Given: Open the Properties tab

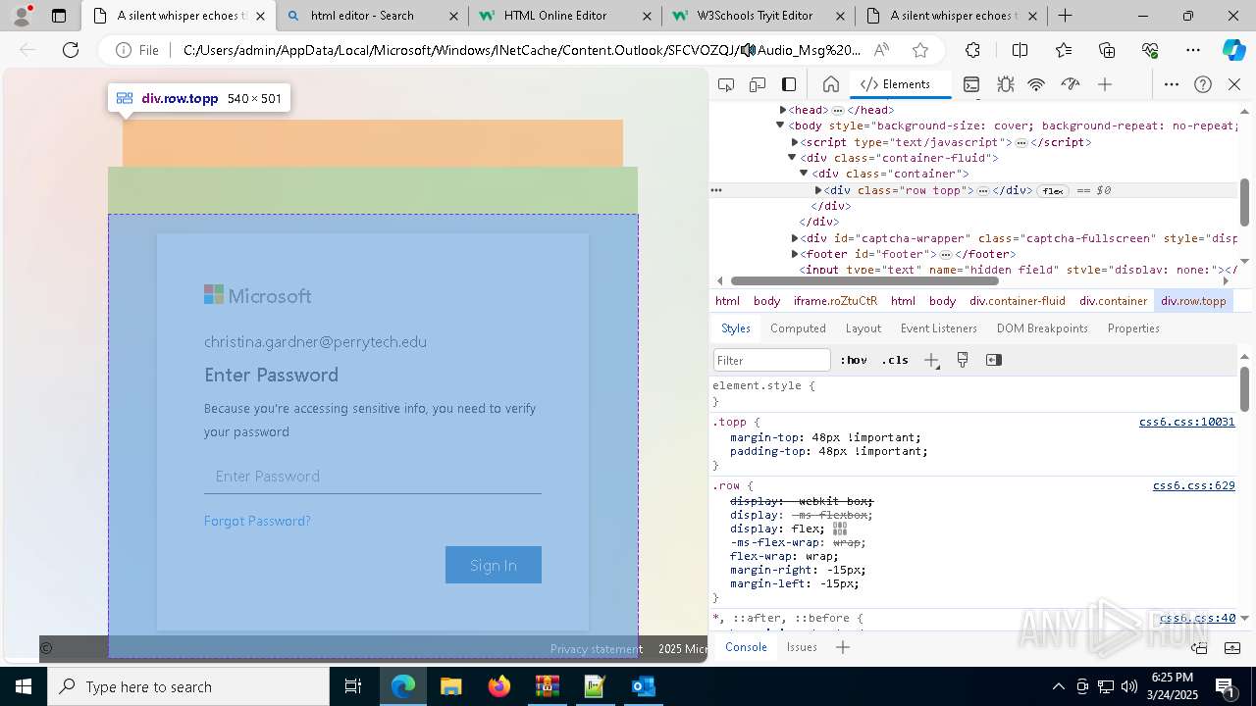Looking at the screenshot, I should pyautogui.click(x=1133, y=328).
